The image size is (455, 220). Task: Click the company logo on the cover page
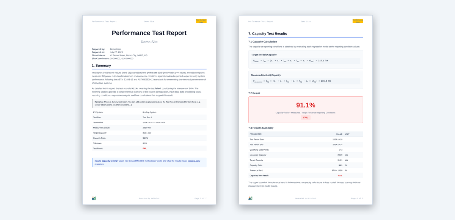click(201, 21)
